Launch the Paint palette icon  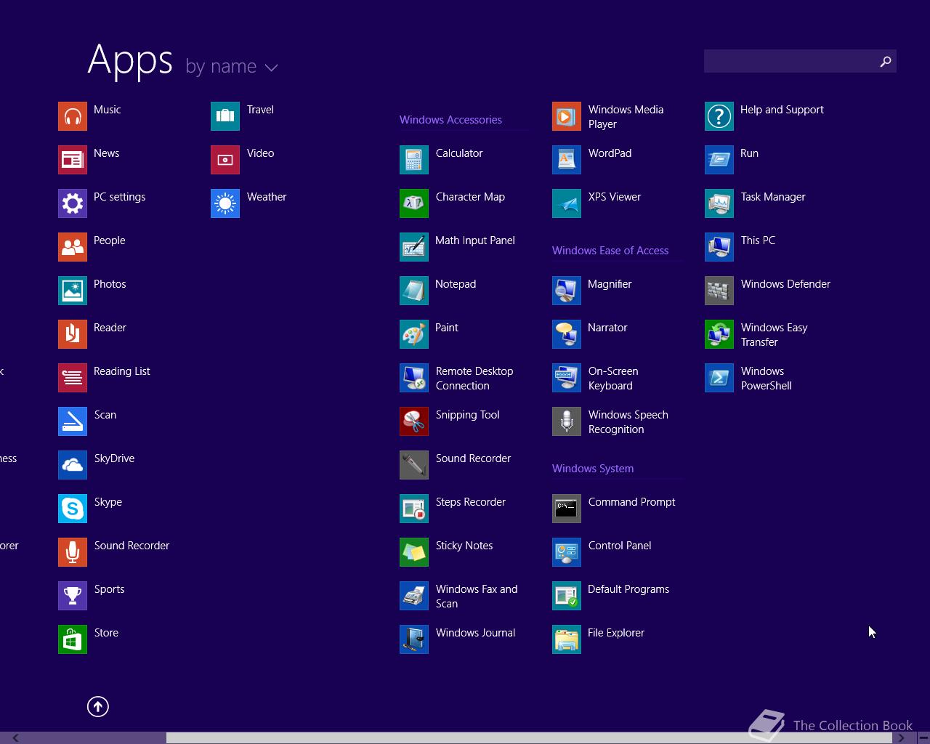coord(414,334)
